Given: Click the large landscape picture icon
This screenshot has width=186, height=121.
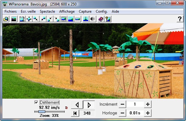Looking at the screenshot, I should 71,19.
